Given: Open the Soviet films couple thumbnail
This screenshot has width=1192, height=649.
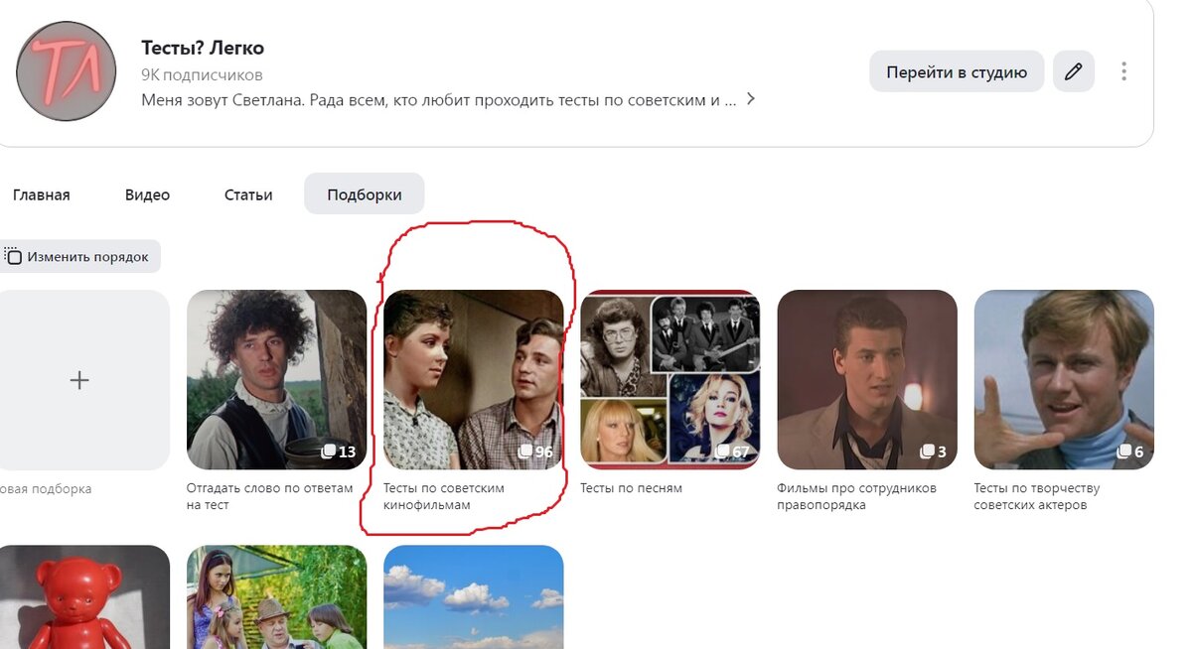Looking at the screenshot, I should click(x=473, y=380).
